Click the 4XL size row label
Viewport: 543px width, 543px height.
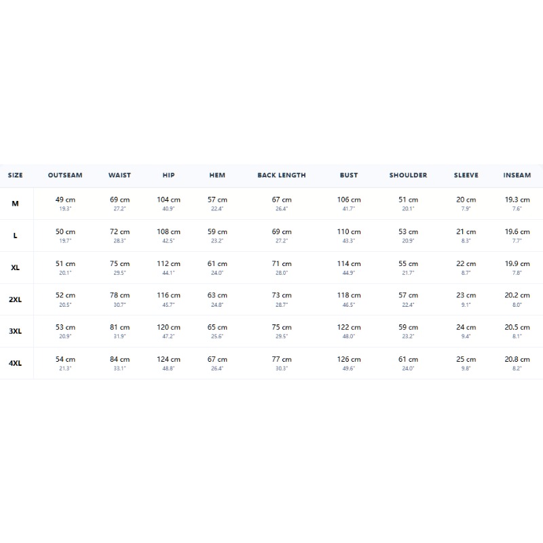coord(15,363)
